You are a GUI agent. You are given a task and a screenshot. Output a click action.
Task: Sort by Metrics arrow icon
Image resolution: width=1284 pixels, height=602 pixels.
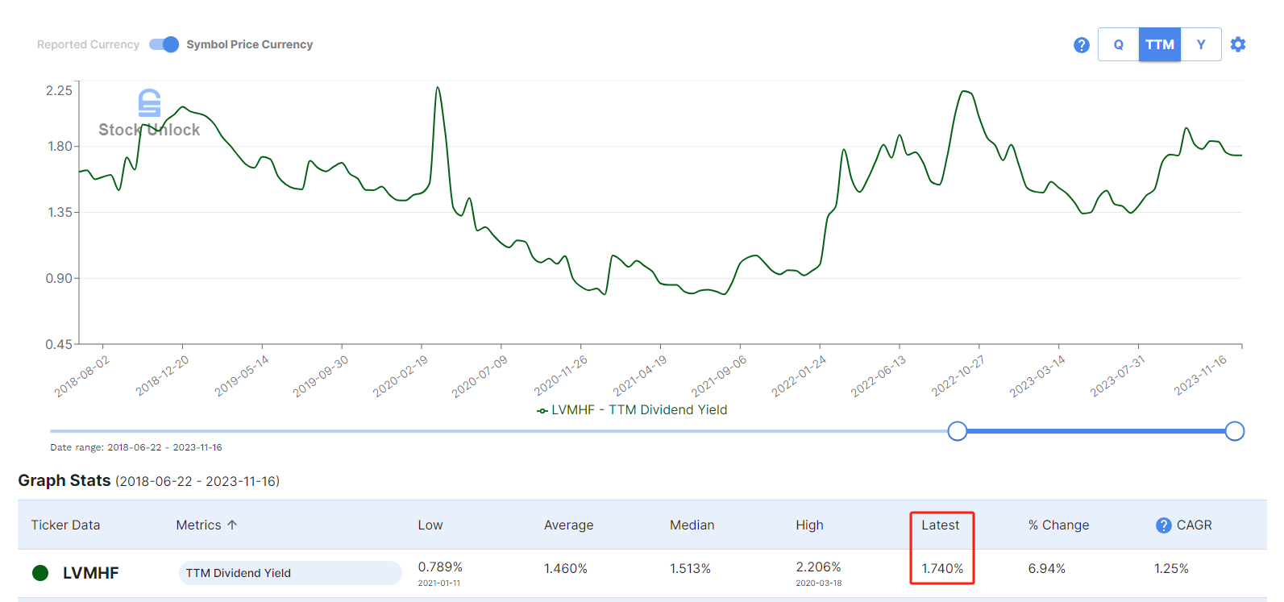tap(232, 525)
